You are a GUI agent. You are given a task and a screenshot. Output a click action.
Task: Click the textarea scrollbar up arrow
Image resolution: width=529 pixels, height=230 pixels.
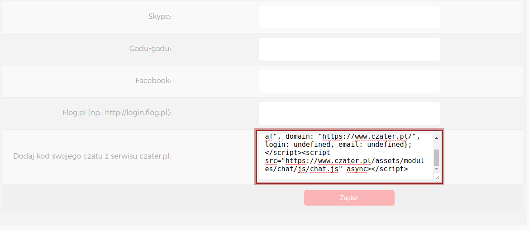(436, 137)
